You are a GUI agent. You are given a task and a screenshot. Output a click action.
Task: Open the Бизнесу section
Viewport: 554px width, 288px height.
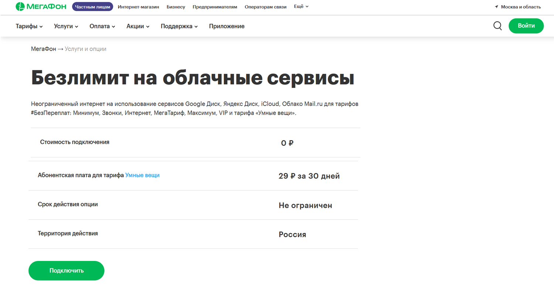coord(176,7)
